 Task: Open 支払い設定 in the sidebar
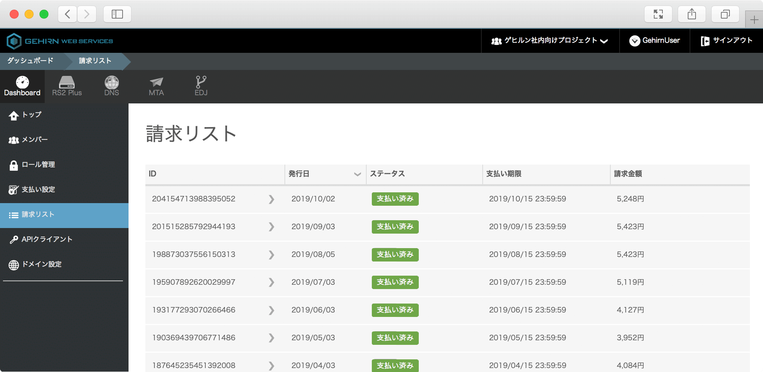tap(38, 190)
